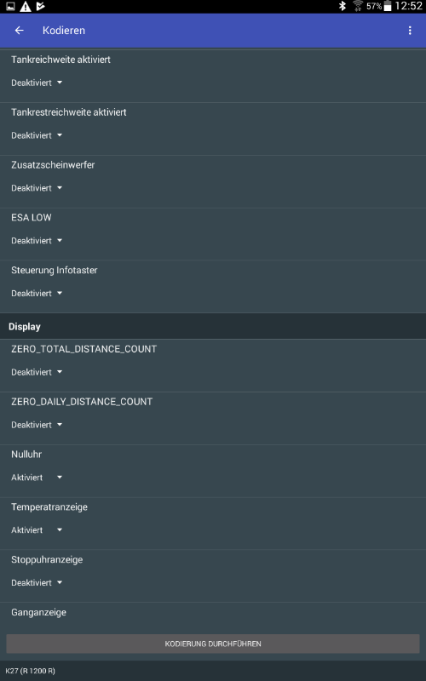Change Zusatzscheinwerfer setting dropdown

point(37,187)
